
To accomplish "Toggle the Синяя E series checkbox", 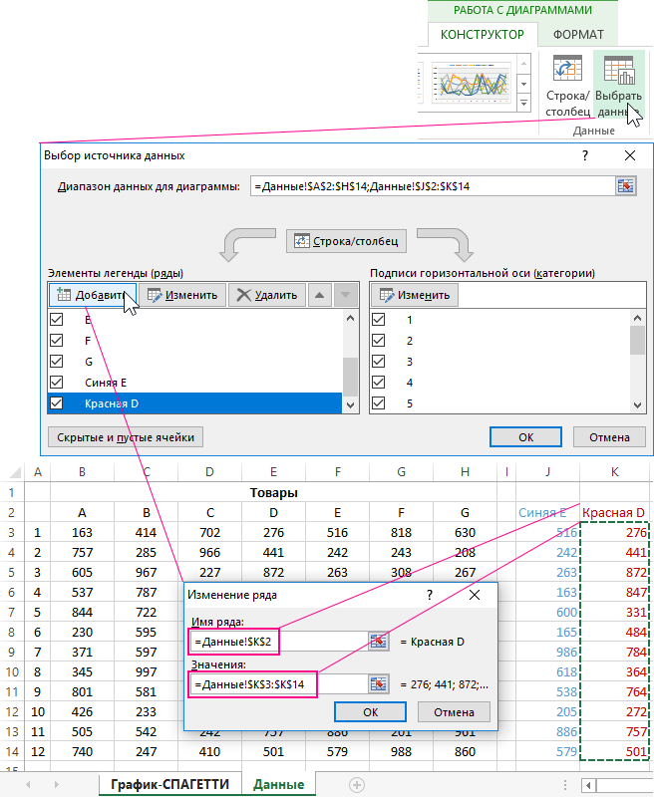I will [x=56, y=383].
